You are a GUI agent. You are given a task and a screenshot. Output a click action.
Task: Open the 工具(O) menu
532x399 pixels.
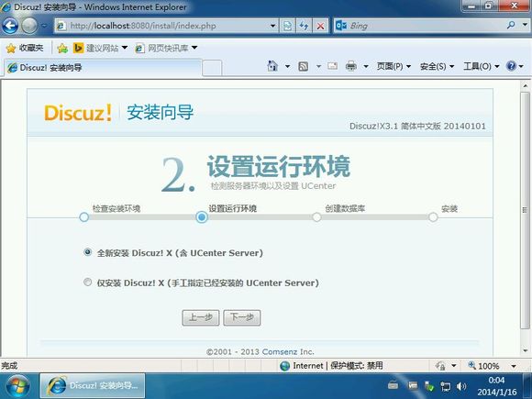tap(482, 66)
